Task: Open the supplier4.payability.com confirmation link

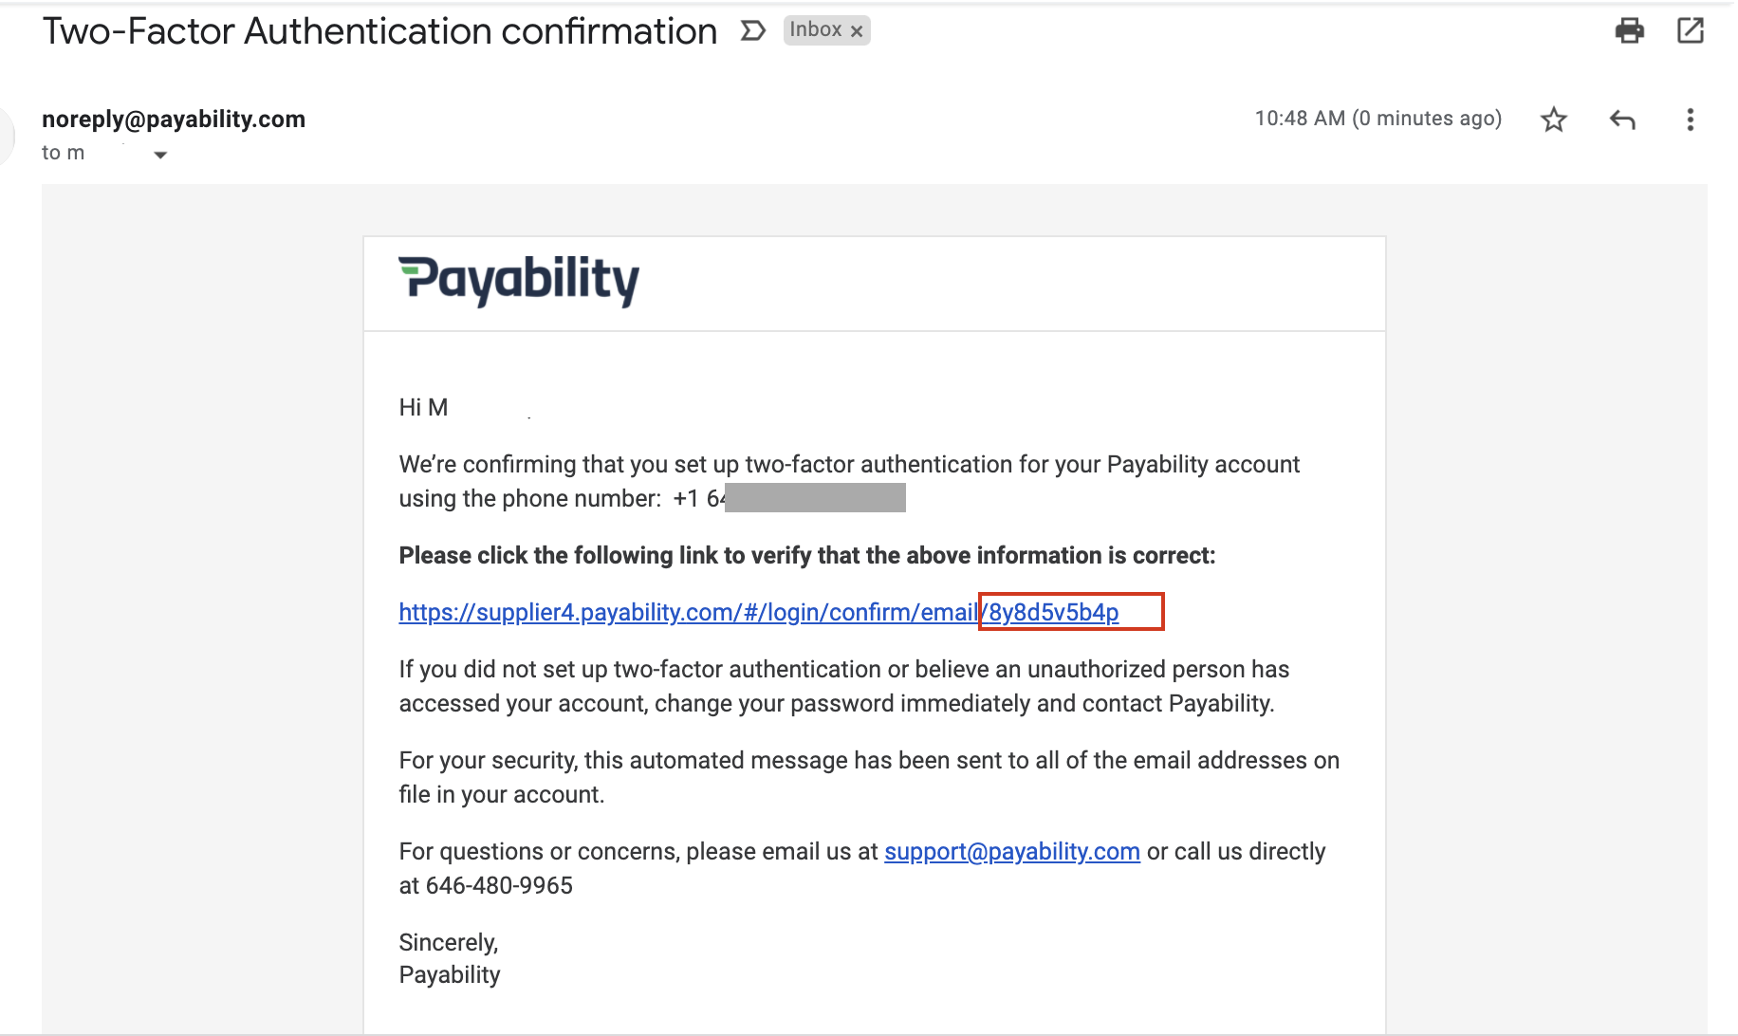Action: point(758,613)
